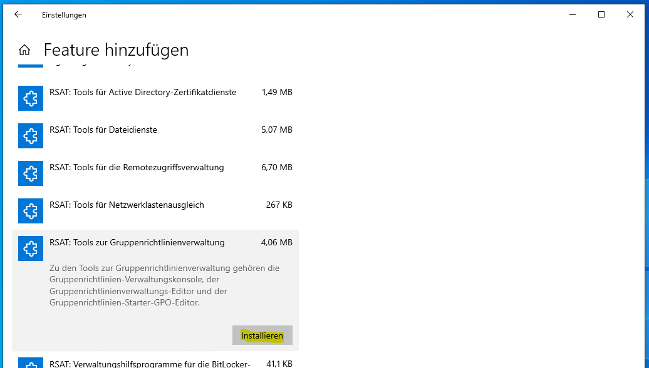Install the Gruppenrichtlinienverwaltung tools
The image size is (649, 368).
coord(262,335)
